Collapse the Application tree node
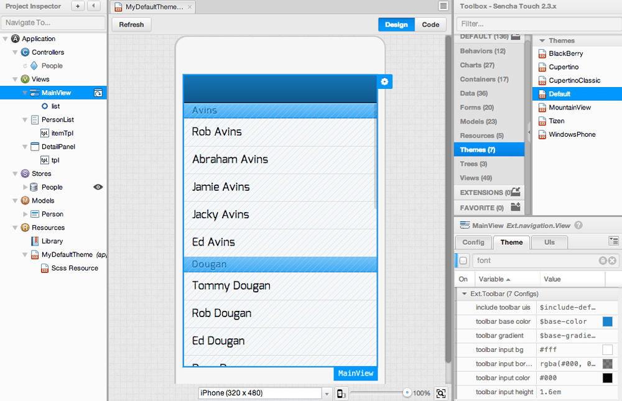This screenshot has width=622, height=401. tap(6, 39)
